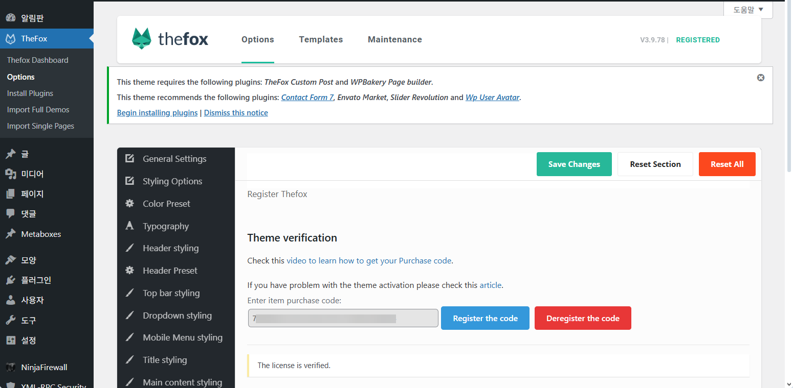Click Begin installing plugins link
This screenshot has width=793, height=388.
click(157, 112)
